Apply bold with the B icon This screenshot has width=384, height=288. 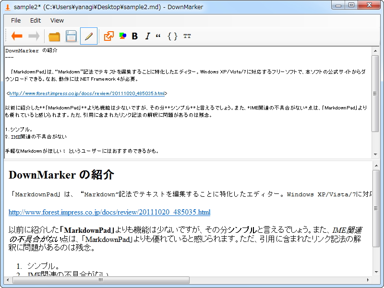pos(135,36)
